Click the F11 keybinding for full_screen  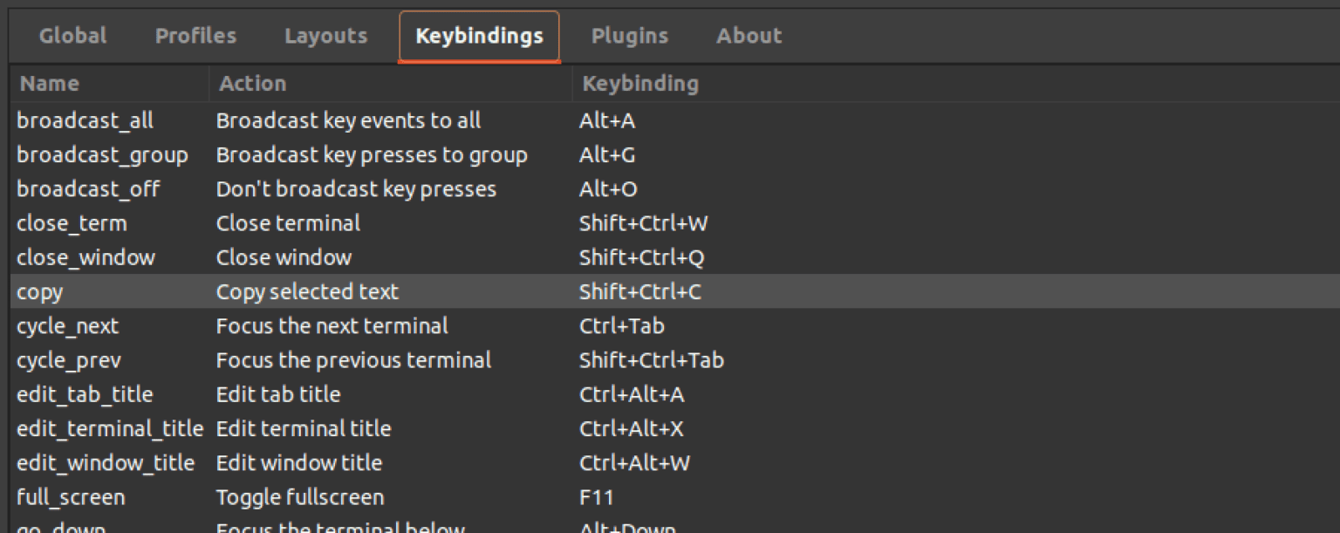596,497
